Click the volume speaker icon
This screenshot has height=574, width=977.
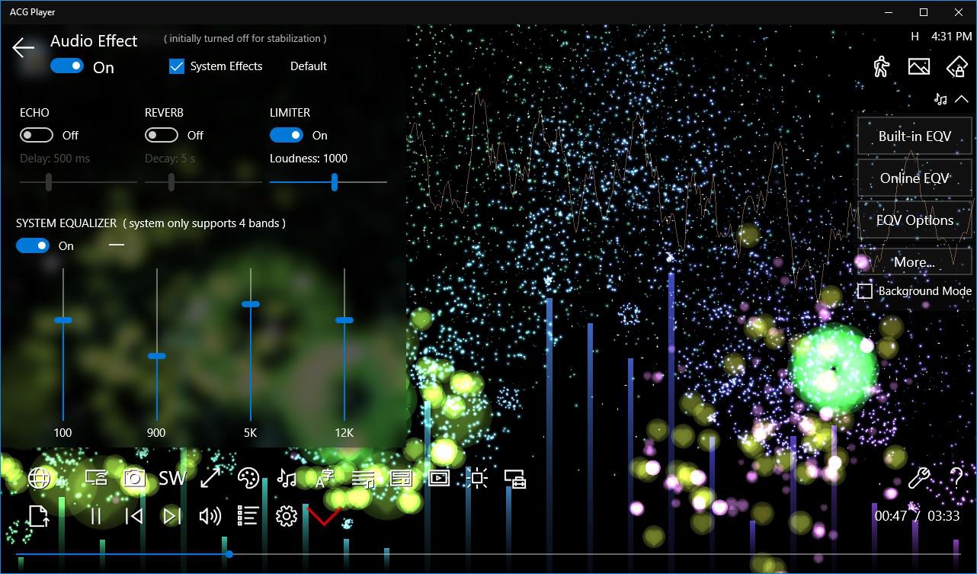(210, 516)
